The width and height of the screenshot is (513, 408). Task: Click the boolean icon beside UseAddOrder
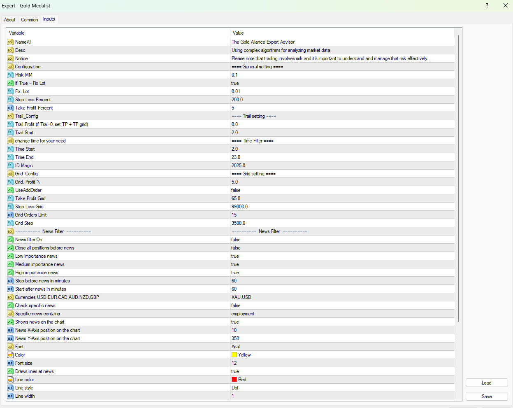pos(10,190)
